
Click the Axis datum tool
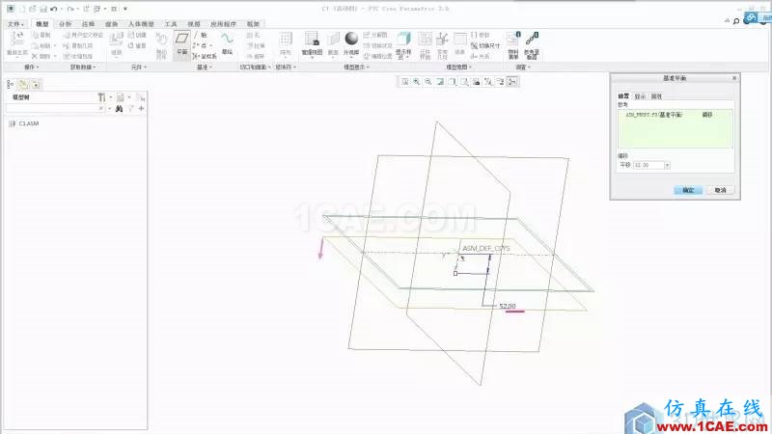[201, 35]
